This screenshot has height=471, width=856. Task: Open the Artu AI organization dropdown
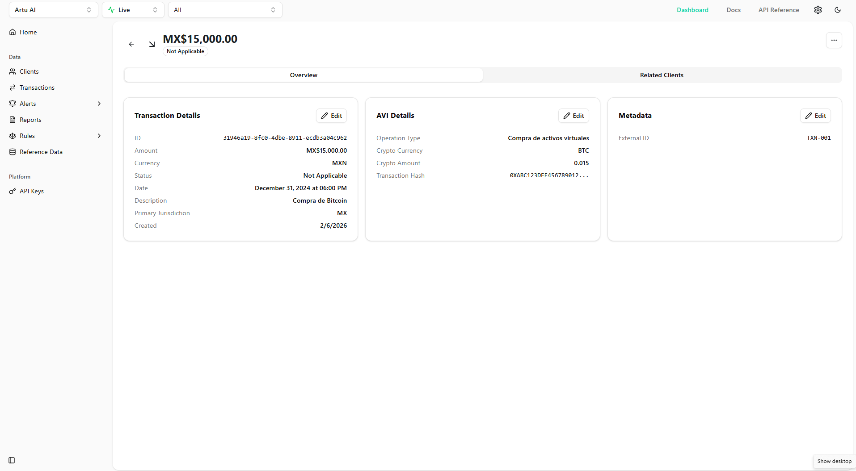click(x=53, y=10)
